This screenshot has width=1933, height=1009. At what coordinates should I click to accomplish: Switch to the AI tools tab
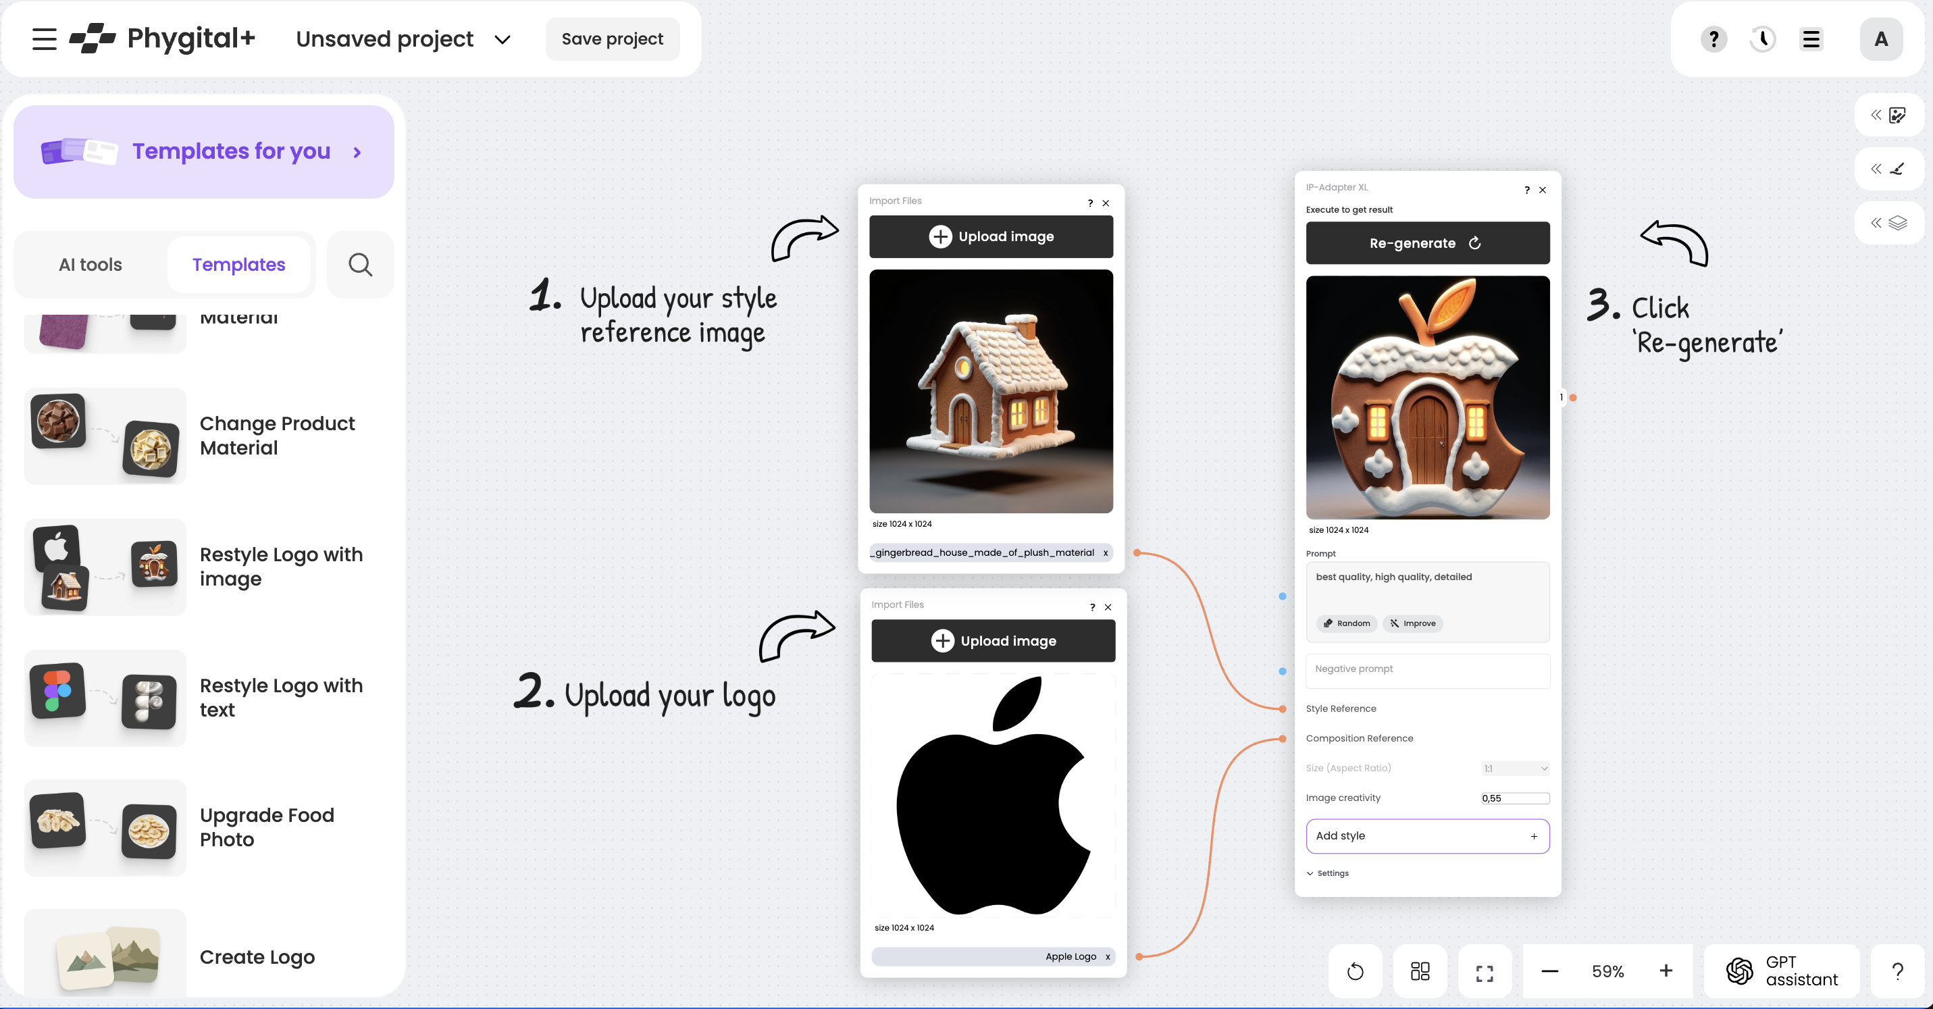click(90, 265)
